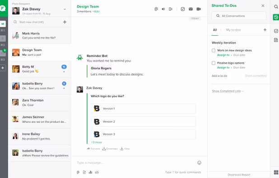Add a new team with plus icon in left rail

[3, 68]
